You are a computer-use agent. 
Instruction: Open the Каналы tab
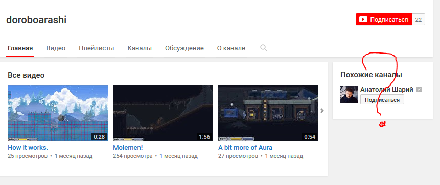point(140,48)
